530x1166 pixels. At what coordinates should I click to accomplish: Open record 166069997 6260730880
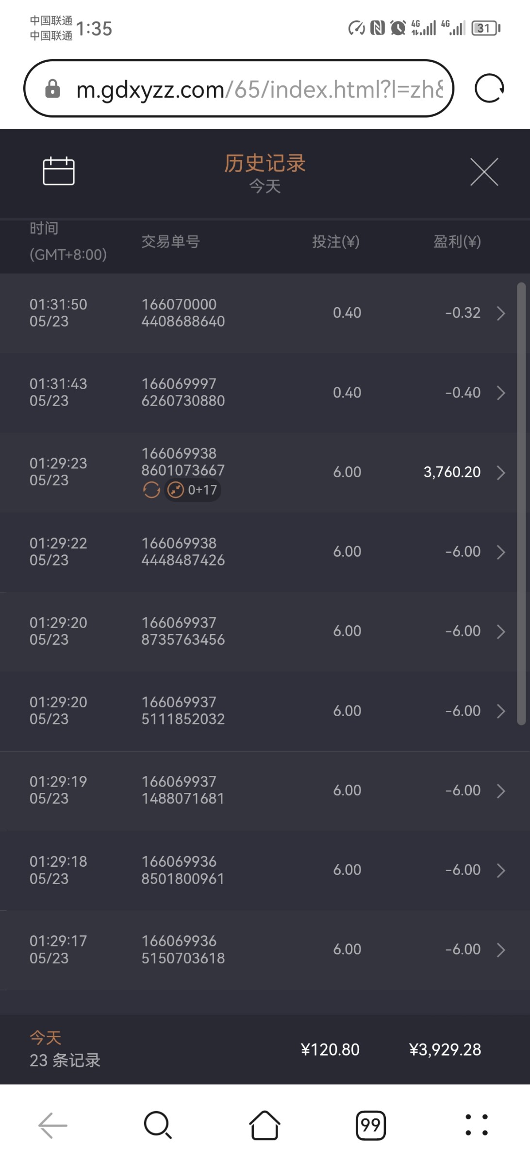[183, 393]
